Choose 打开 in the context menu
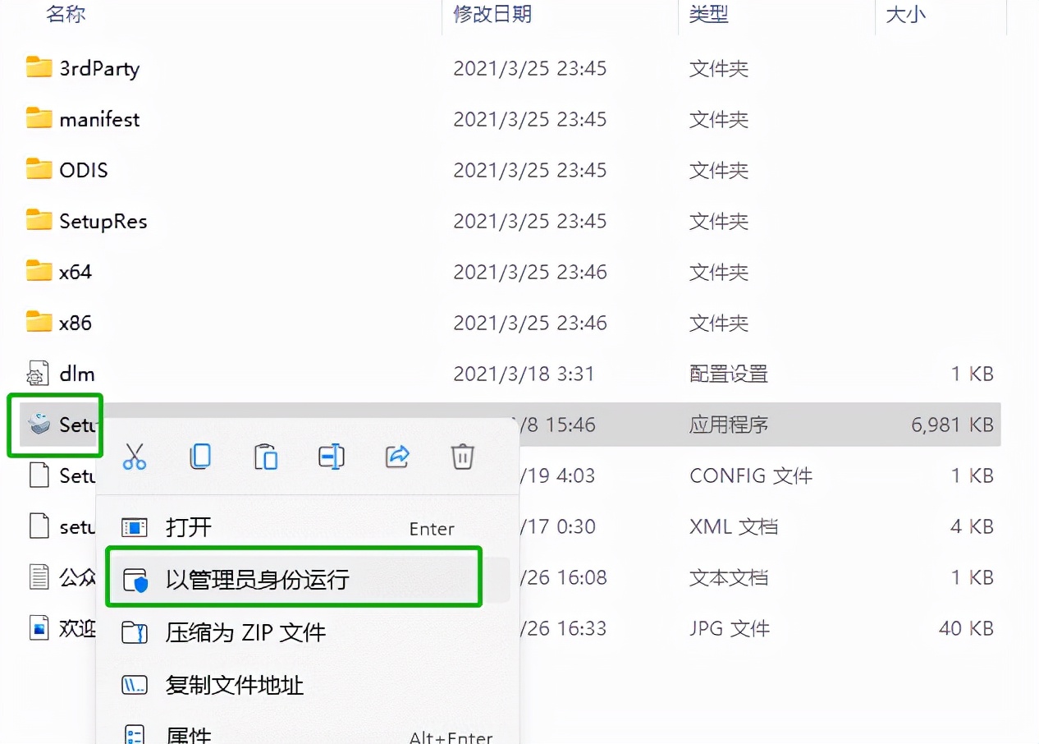Screen dimensions: 1039x744 point(189,527)
